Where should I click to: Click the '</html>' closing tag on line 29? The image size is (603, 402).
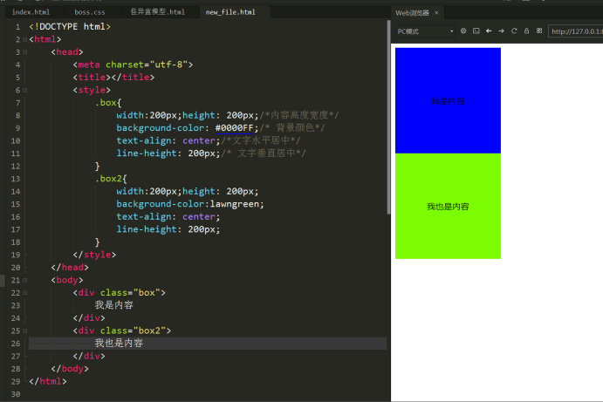tap(48, 382)
